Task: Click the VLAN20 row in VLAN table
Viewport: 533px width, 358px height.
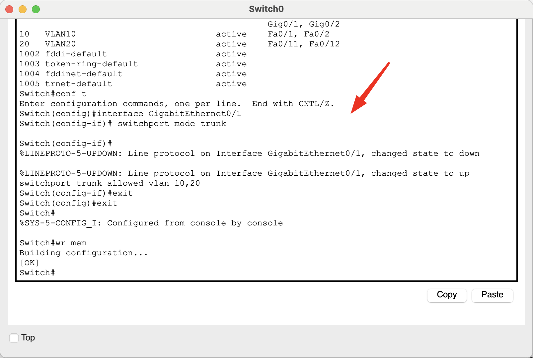Action: click(x=180, y=44)
